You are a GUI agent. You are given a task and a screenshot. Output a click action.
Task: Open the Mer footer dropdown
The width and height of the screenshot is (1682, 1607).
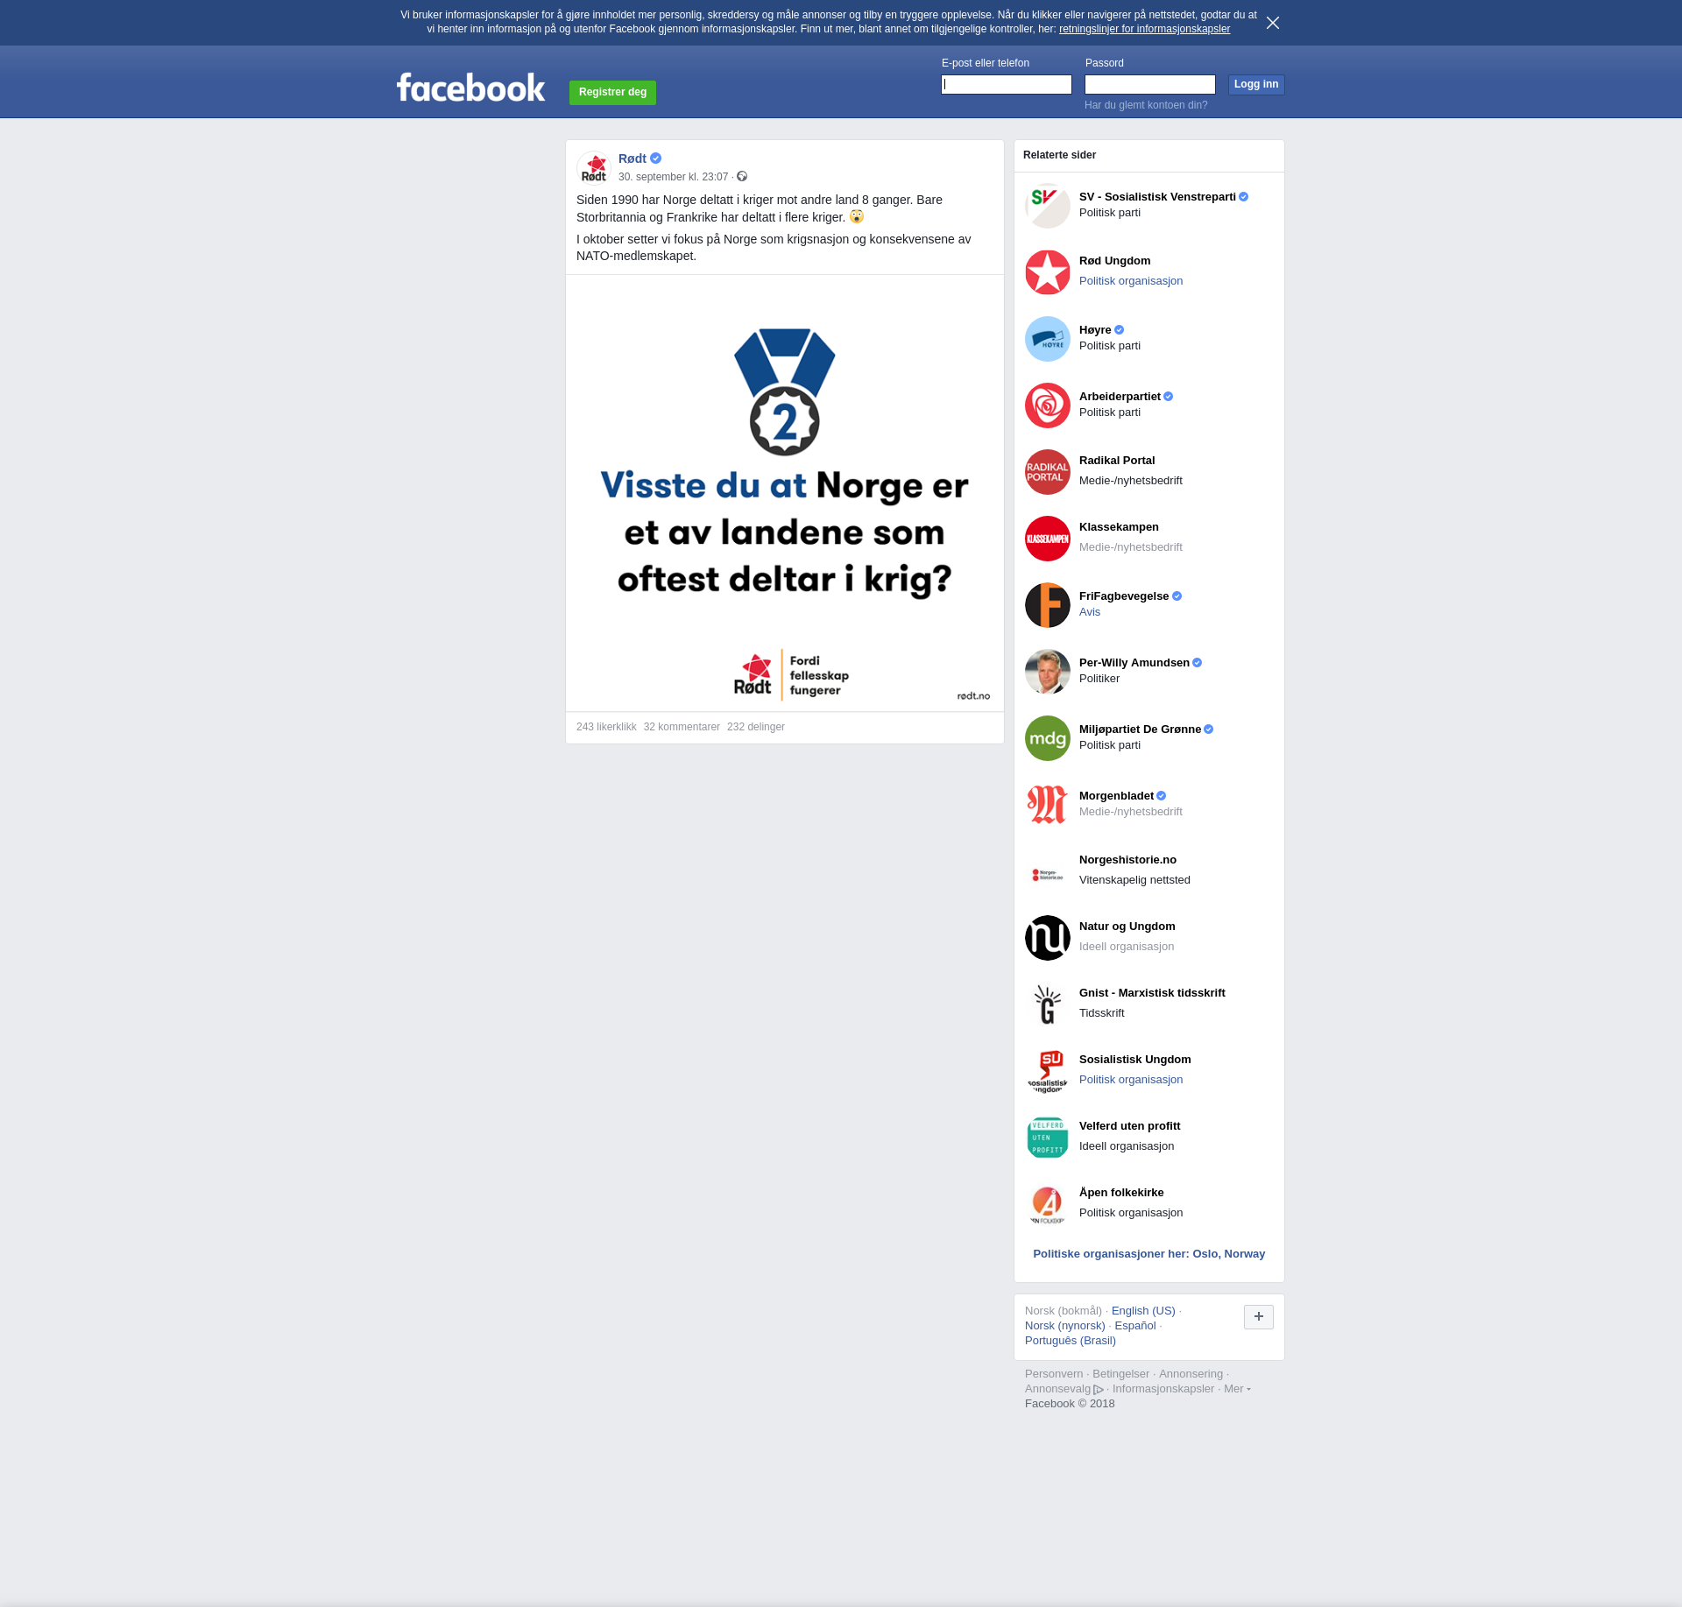coord(1237,1388)
